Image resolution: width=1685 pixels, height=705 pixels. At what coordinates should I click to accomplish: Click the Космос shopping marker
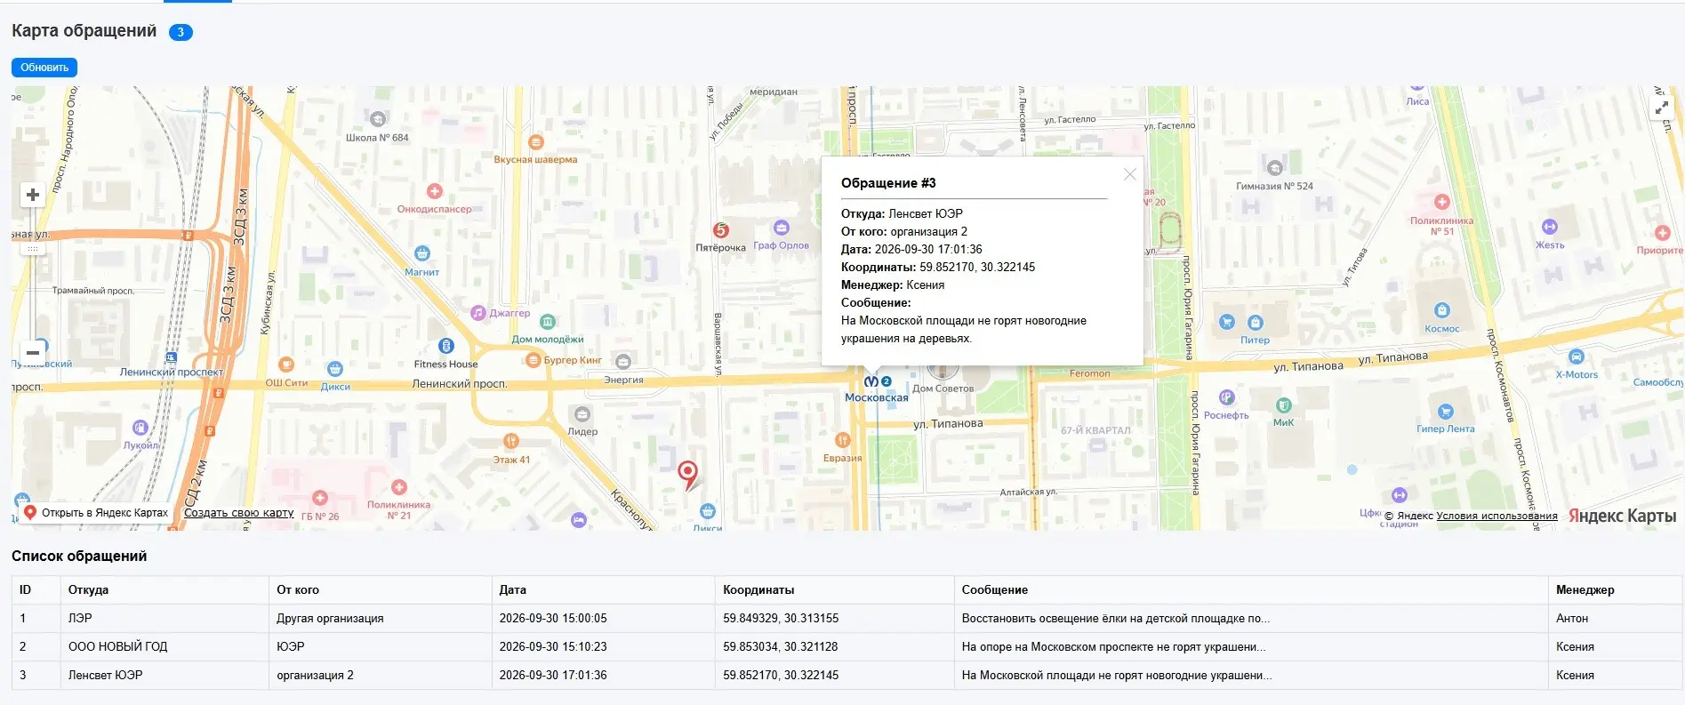1442,310
